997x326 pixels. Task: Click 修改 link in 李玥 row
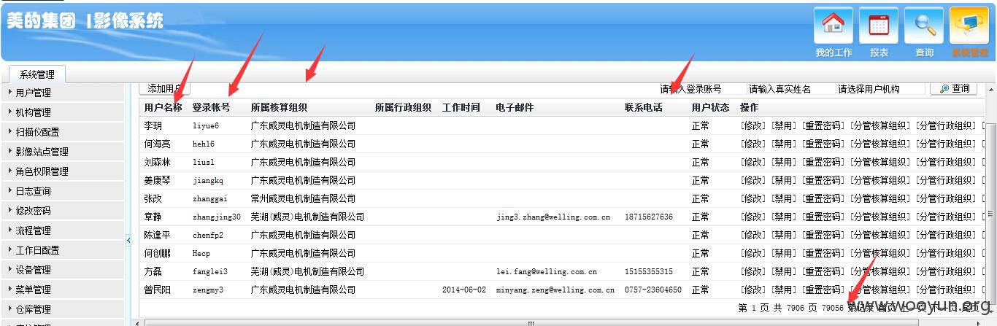point(753,125)
